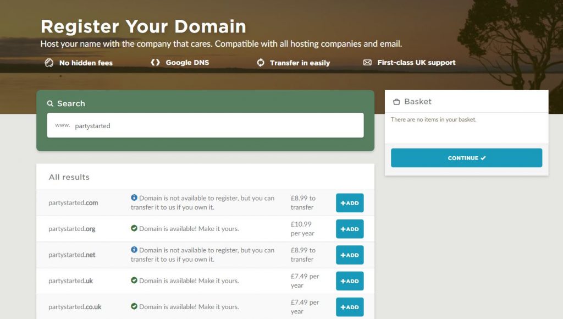Add partystarted.net to the basket

click(350, 255)
